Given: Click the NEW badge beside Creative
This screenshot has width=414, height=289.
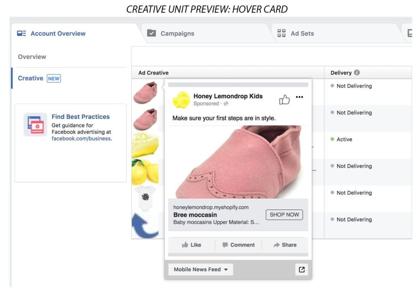Looking at the screenshot, I should (54, 78).
